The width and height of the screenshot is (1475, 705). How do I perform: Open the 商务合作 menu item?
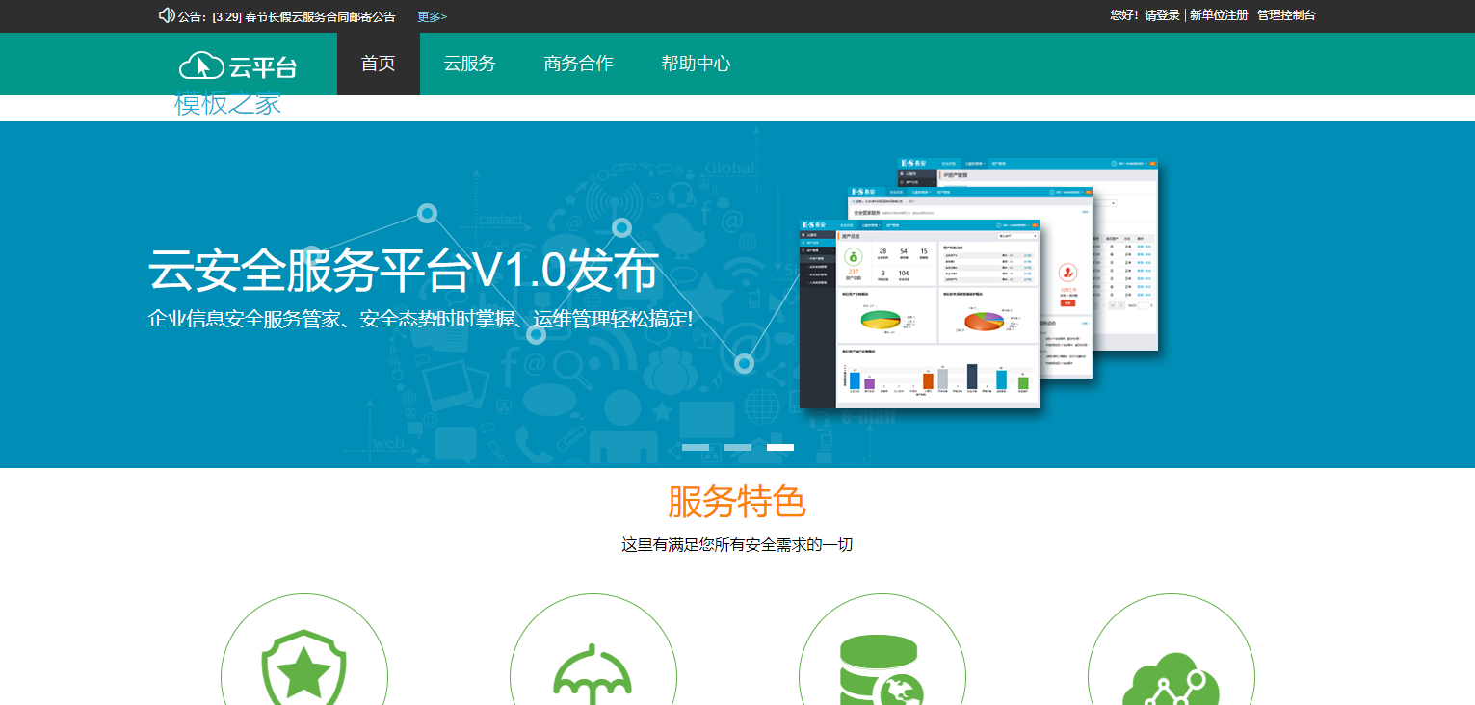578,64
